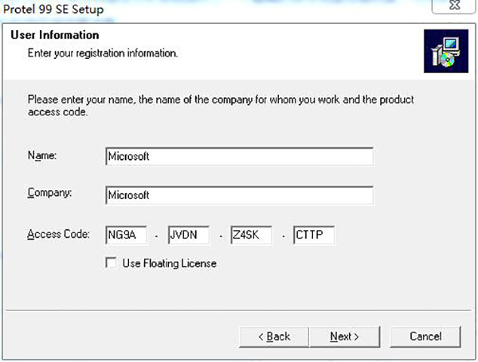Focus the third access code box Z4SK

[x=251, y=235]
